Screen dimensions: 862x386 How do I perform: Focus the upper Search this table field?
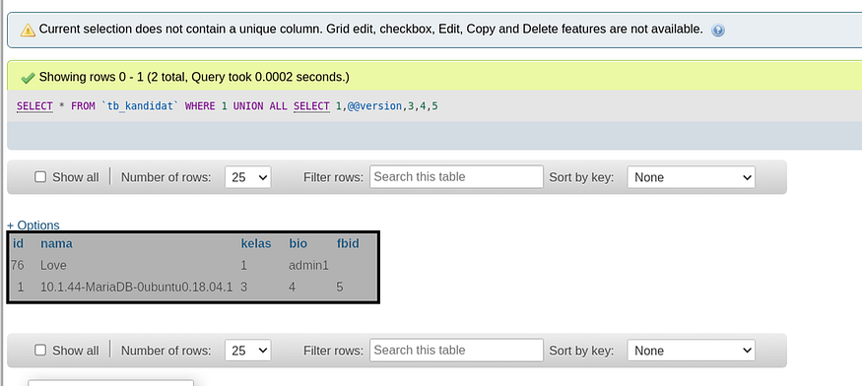click(x=456, y=176)
